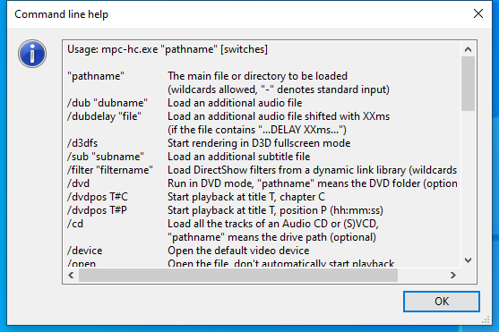Click the /sub "subname" switch text

coord(106,157)
